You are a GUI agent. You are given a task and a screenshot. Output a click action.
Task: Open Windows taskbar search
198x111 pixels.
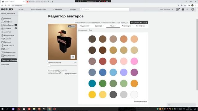7,109
